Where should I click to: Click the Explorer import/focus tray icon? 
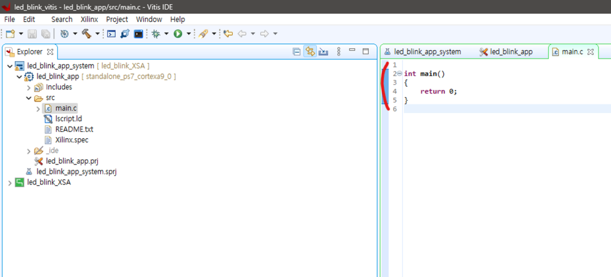pos(323,51)
